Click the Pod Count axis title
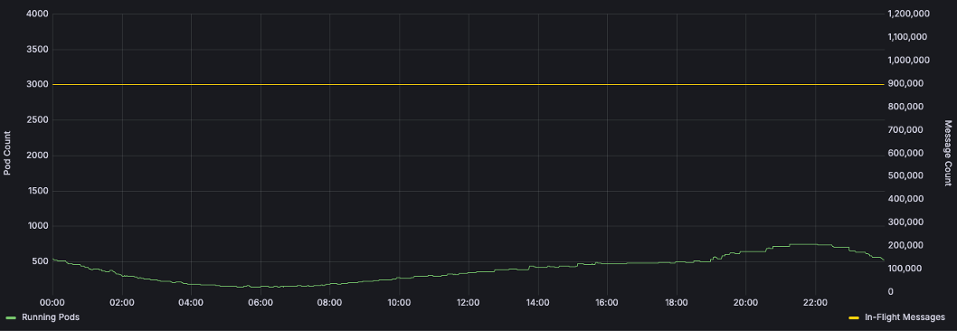 [x=8, y=153]
